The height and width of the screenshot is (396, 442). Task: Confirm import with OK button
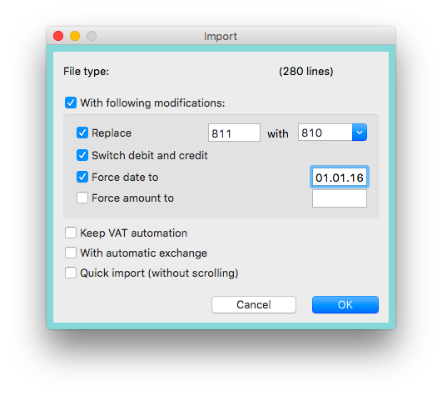pos(345,305)
